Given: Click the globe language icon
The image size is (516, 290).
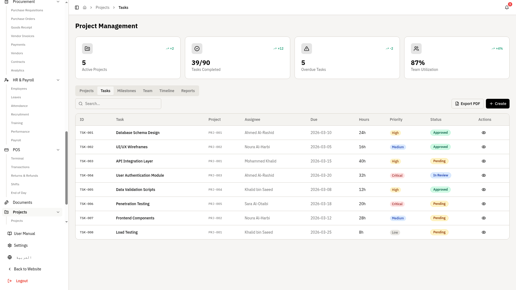Looking at the screenshot, I should (x=10, y=257).
